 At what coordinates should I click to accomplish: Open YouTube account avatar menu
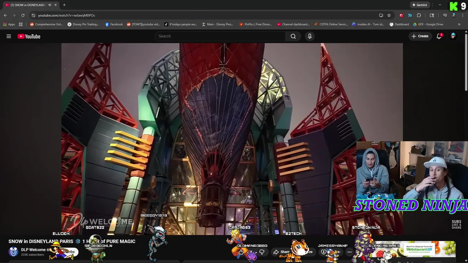pyautogui.click(x=453, y=36)
